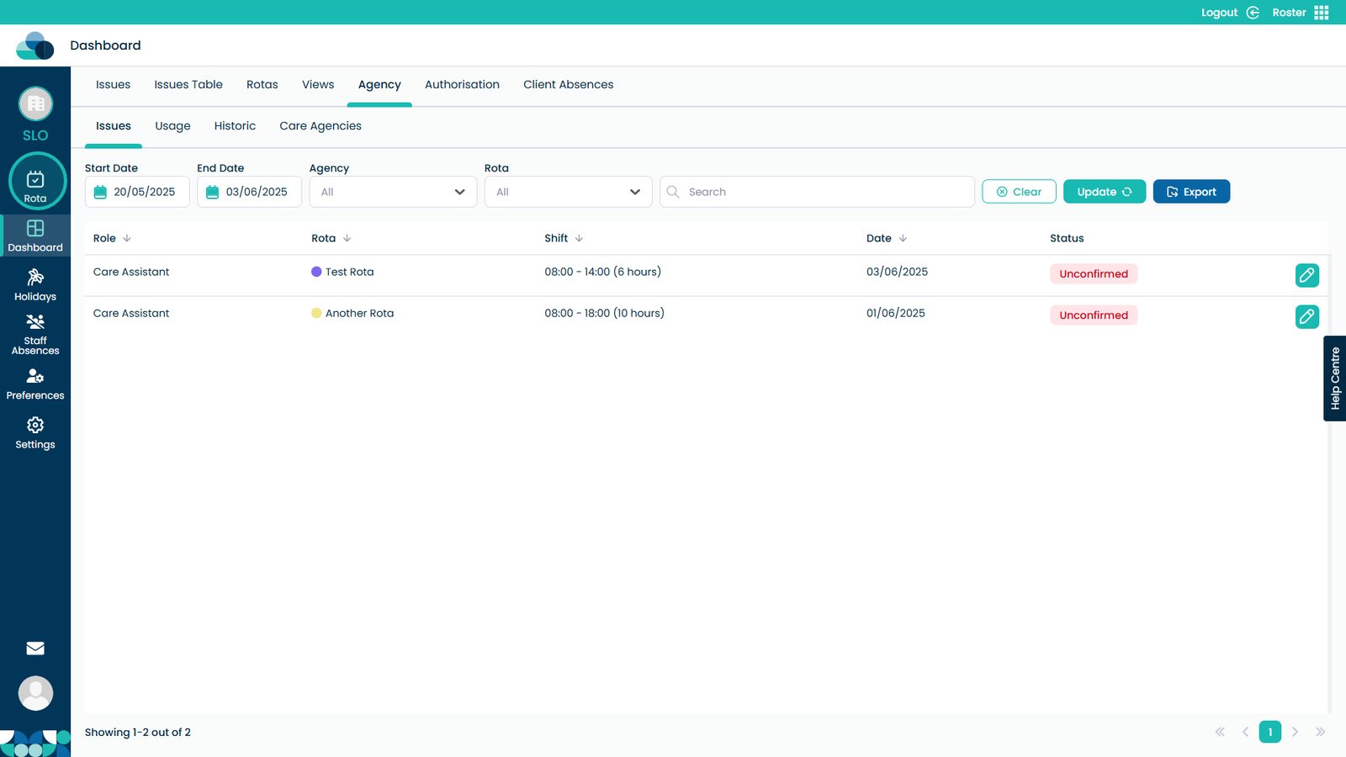Expand the Agency filter dropdown
Screen dimensions: 1346x757
point(393,192)
